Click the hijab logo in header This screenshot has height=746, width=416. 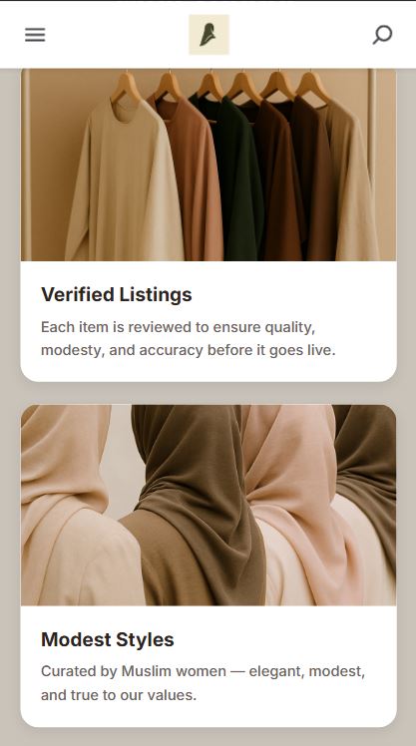point(208,35)
